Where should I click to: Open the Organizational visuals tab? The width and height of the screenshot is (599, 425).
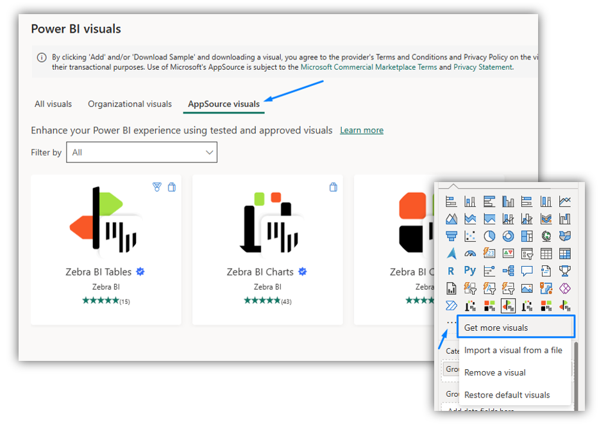[x=130, y=104]
